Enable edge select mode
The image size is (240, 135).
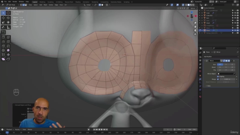click(x=24, y=5)
